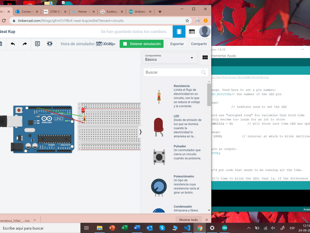The height and width of the screenshot is (233, 310).
Task: Show hidden system tray icons
Action: click(x=249, y=228)
